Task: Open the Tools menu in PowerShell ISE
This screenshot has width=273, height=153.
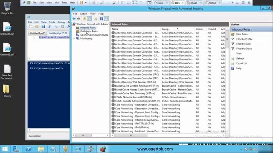Action: click(52, 22)
